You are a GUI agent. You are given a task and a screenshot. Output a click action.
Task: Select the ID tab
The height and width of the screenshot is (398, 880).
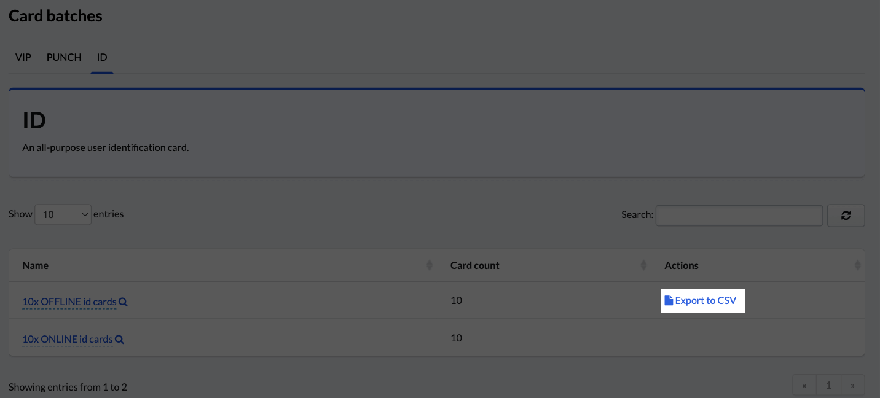coord(101,57)
